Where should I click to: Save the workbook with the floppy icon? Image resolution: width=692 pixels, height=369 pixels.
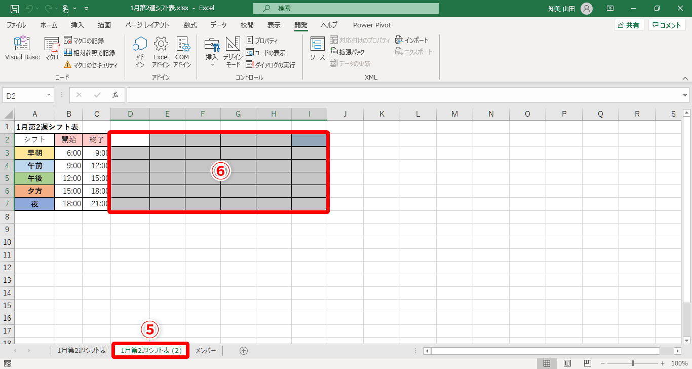15,9
